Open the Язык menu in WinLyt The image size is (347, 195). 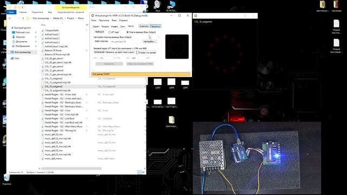114,21
